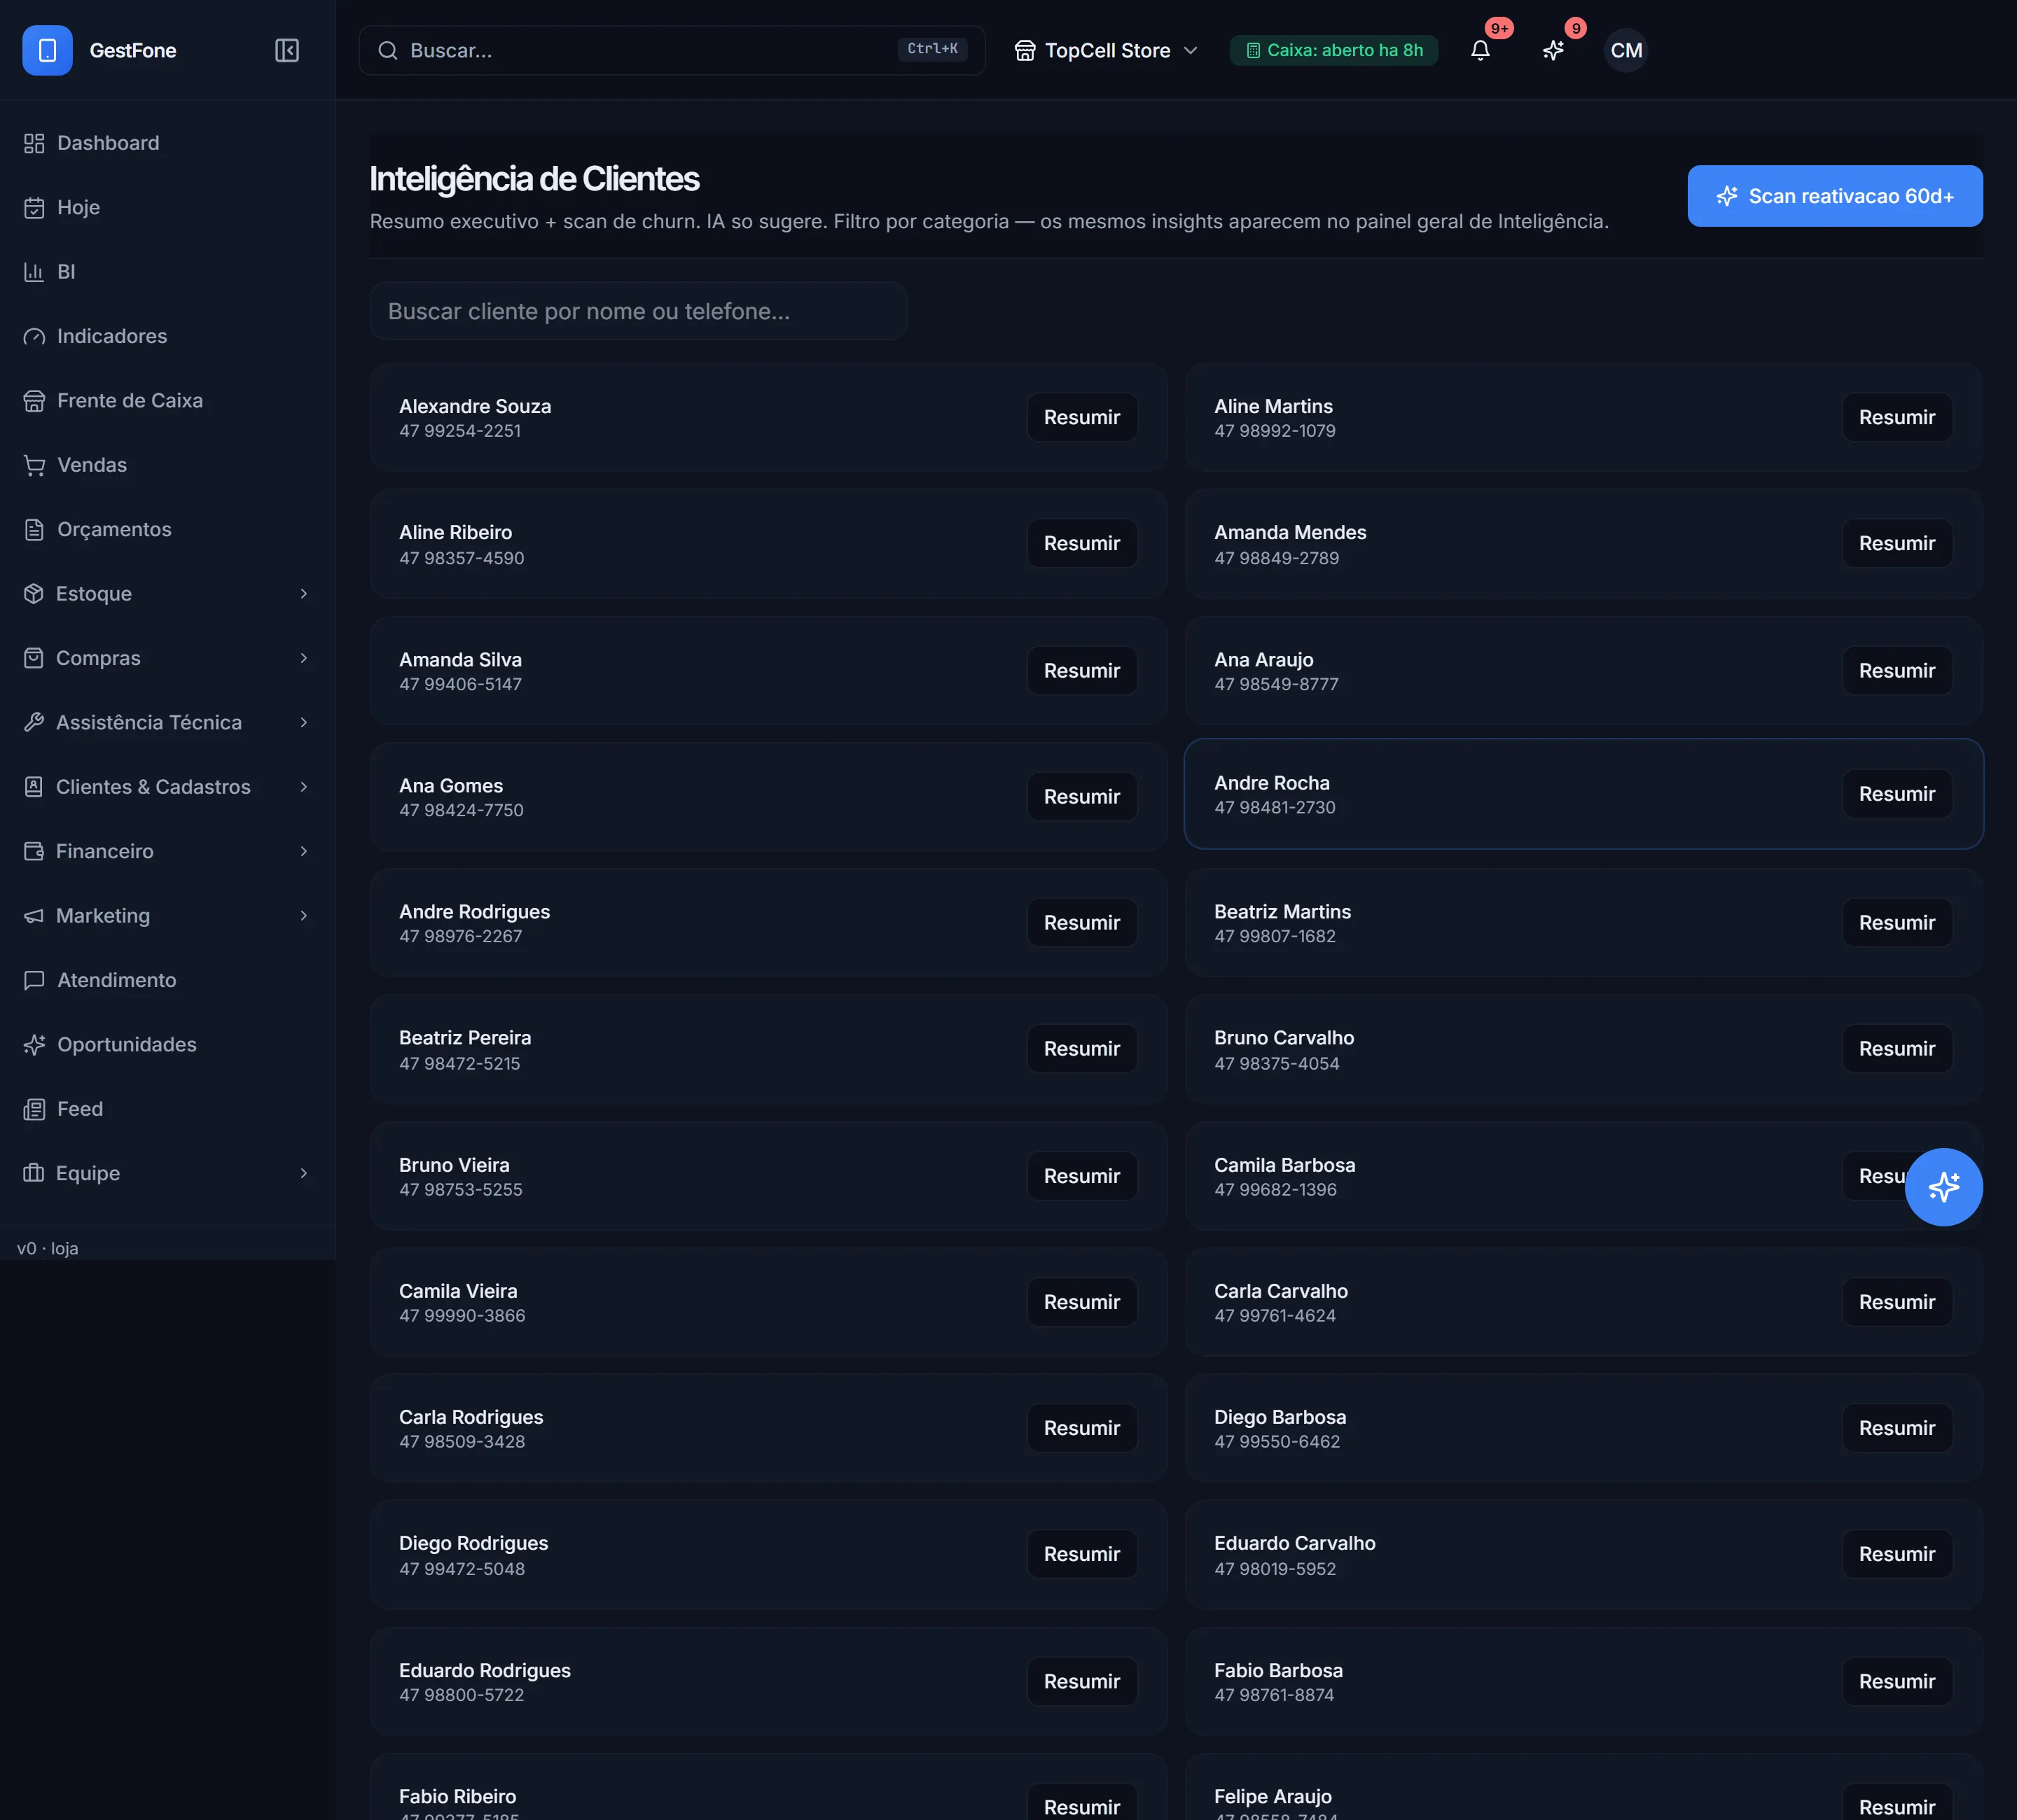Click the Indicadores gauge icon
The height and width of the screenshot is (1820, 2017).
pos(34,336)
